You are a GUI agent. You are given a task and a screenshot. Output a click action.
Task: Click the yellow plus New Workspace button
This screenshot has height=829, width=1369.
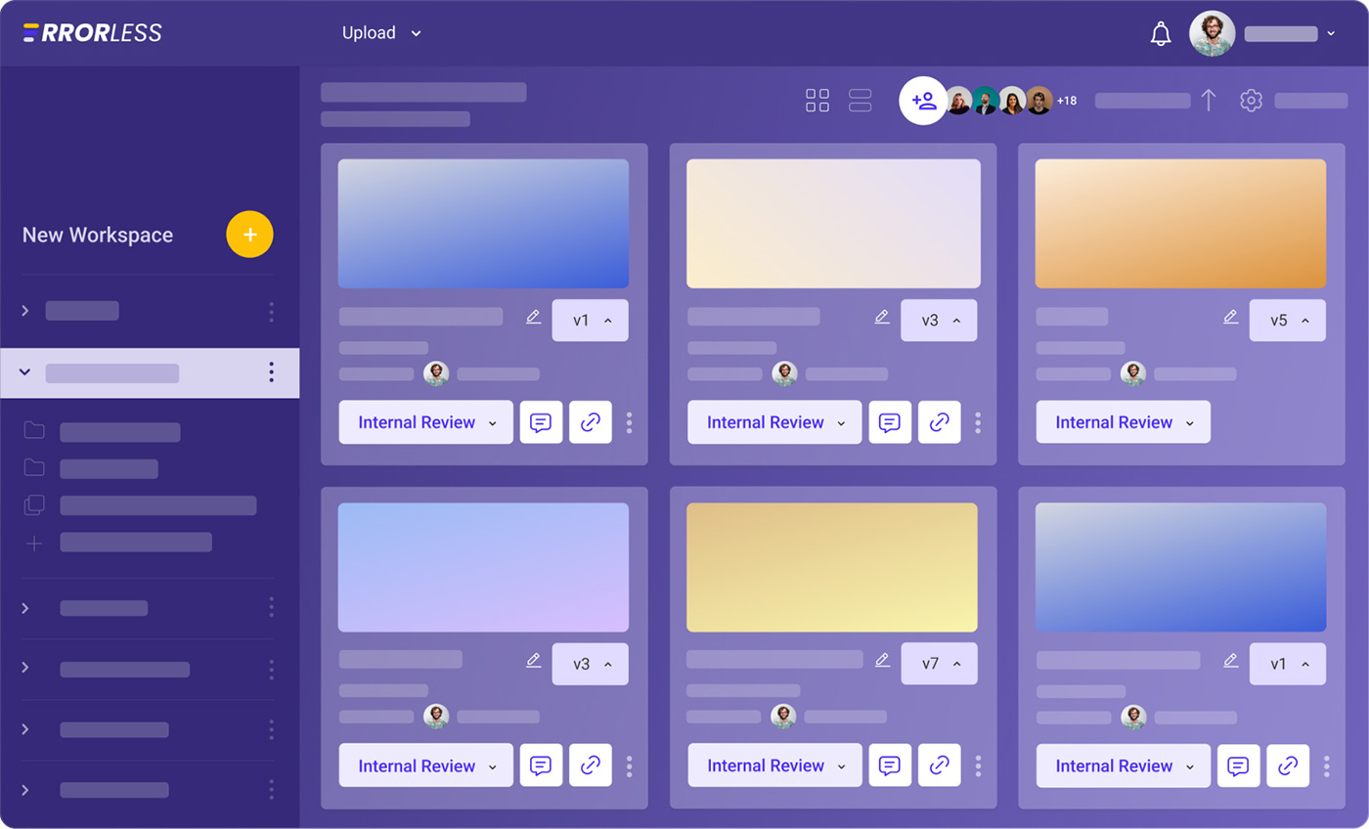coord(249,235)
